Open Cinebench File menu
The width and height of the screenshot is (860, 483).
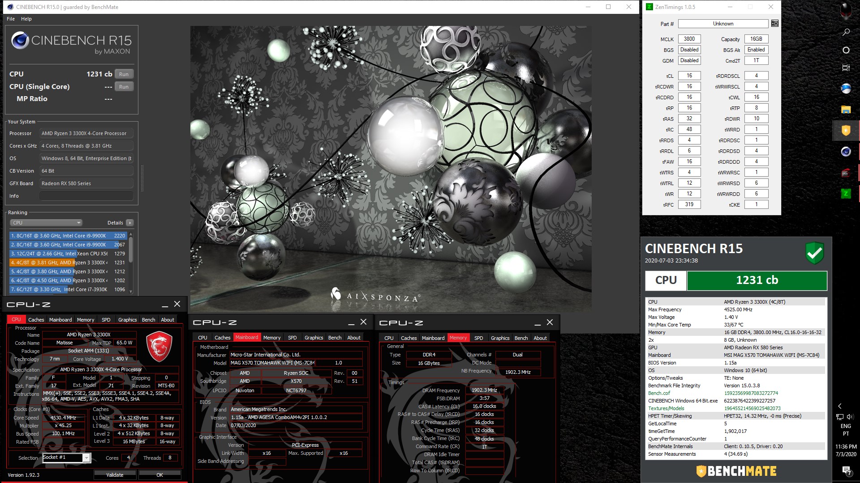tap(11, 19)
